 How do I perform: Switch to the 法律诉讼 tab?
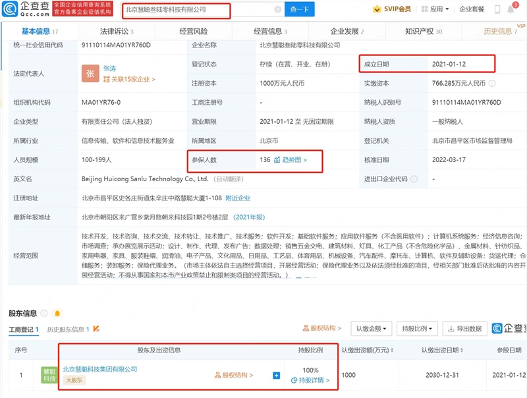(x=115, y=31)
